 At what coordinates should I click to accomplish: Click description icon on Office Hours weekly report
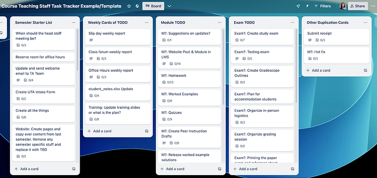(x=91, y=77)
